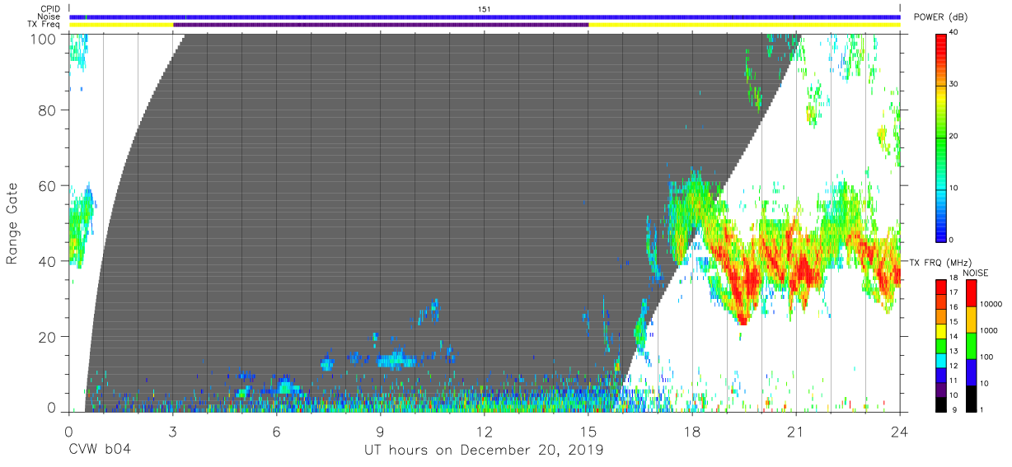Click the power colorbar label "40"
Viewport: 1012px width, 467px height.
953,33
